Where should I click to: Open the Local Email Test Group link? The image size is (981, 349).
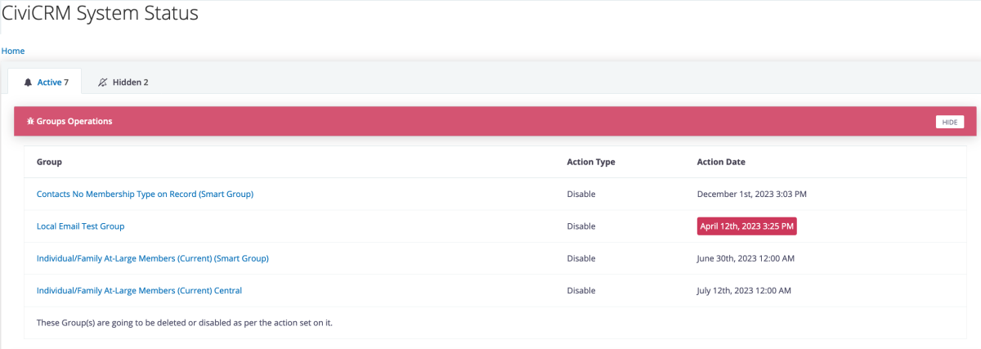pos(80,226)
